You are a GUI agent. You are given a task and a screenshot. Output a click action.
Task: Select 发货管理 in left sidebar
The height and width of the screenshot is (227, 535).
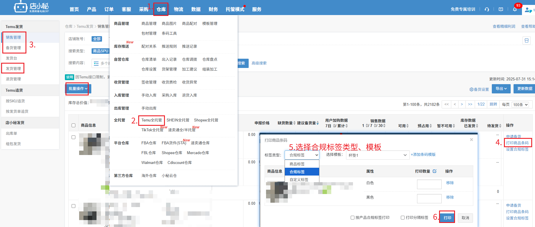click(x=13, y=69)
